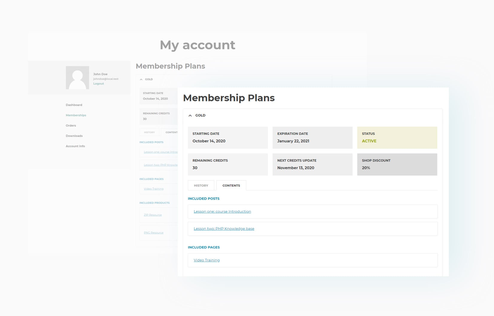This screenshot has height=316, width=494.
Task: Collapse the GOLD chevron in background panel
Action: click(141, 79)
